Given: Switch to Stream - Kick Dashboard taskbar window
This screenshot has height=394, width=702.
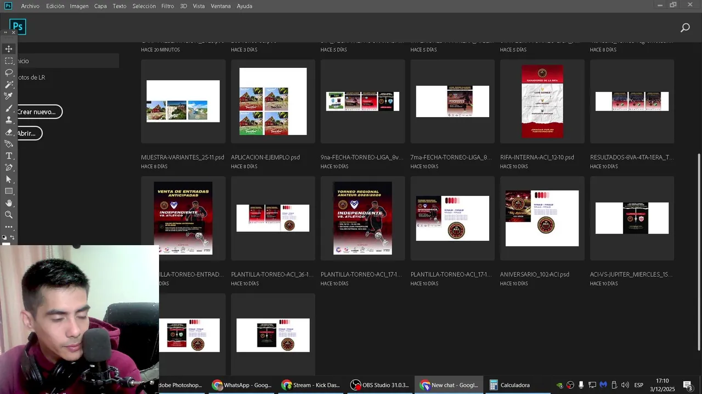Looking at the screenshot, I should [310, 385].
